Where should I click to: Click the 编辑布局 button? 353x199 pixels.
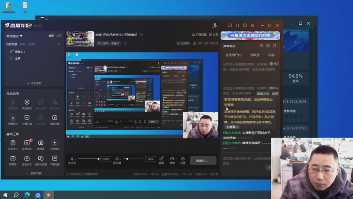tap(263, 94)
